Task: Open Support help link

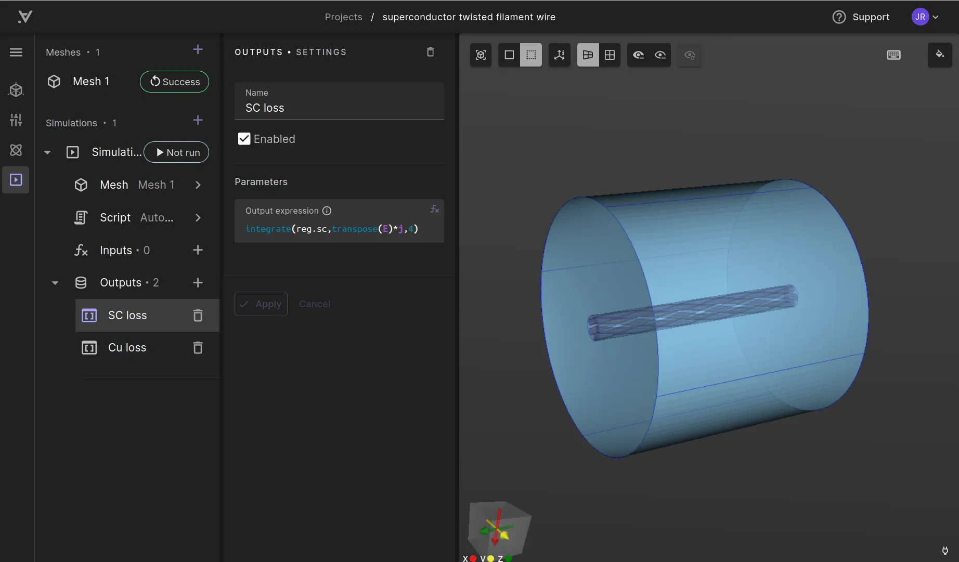Action: pyautogui.click(x=861, y=17)
